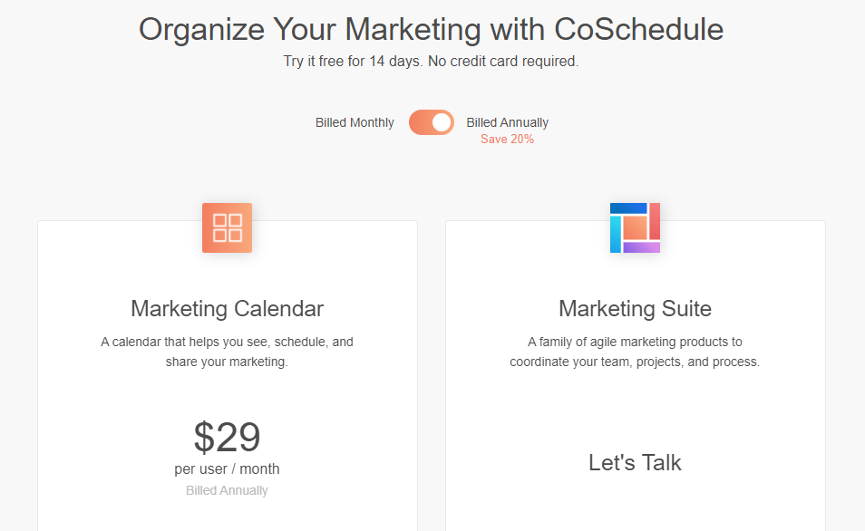Viewport: 865px width, 531px height.
Task: Click the page headline about CoSchedule
Action: click(x=431, y=29)
